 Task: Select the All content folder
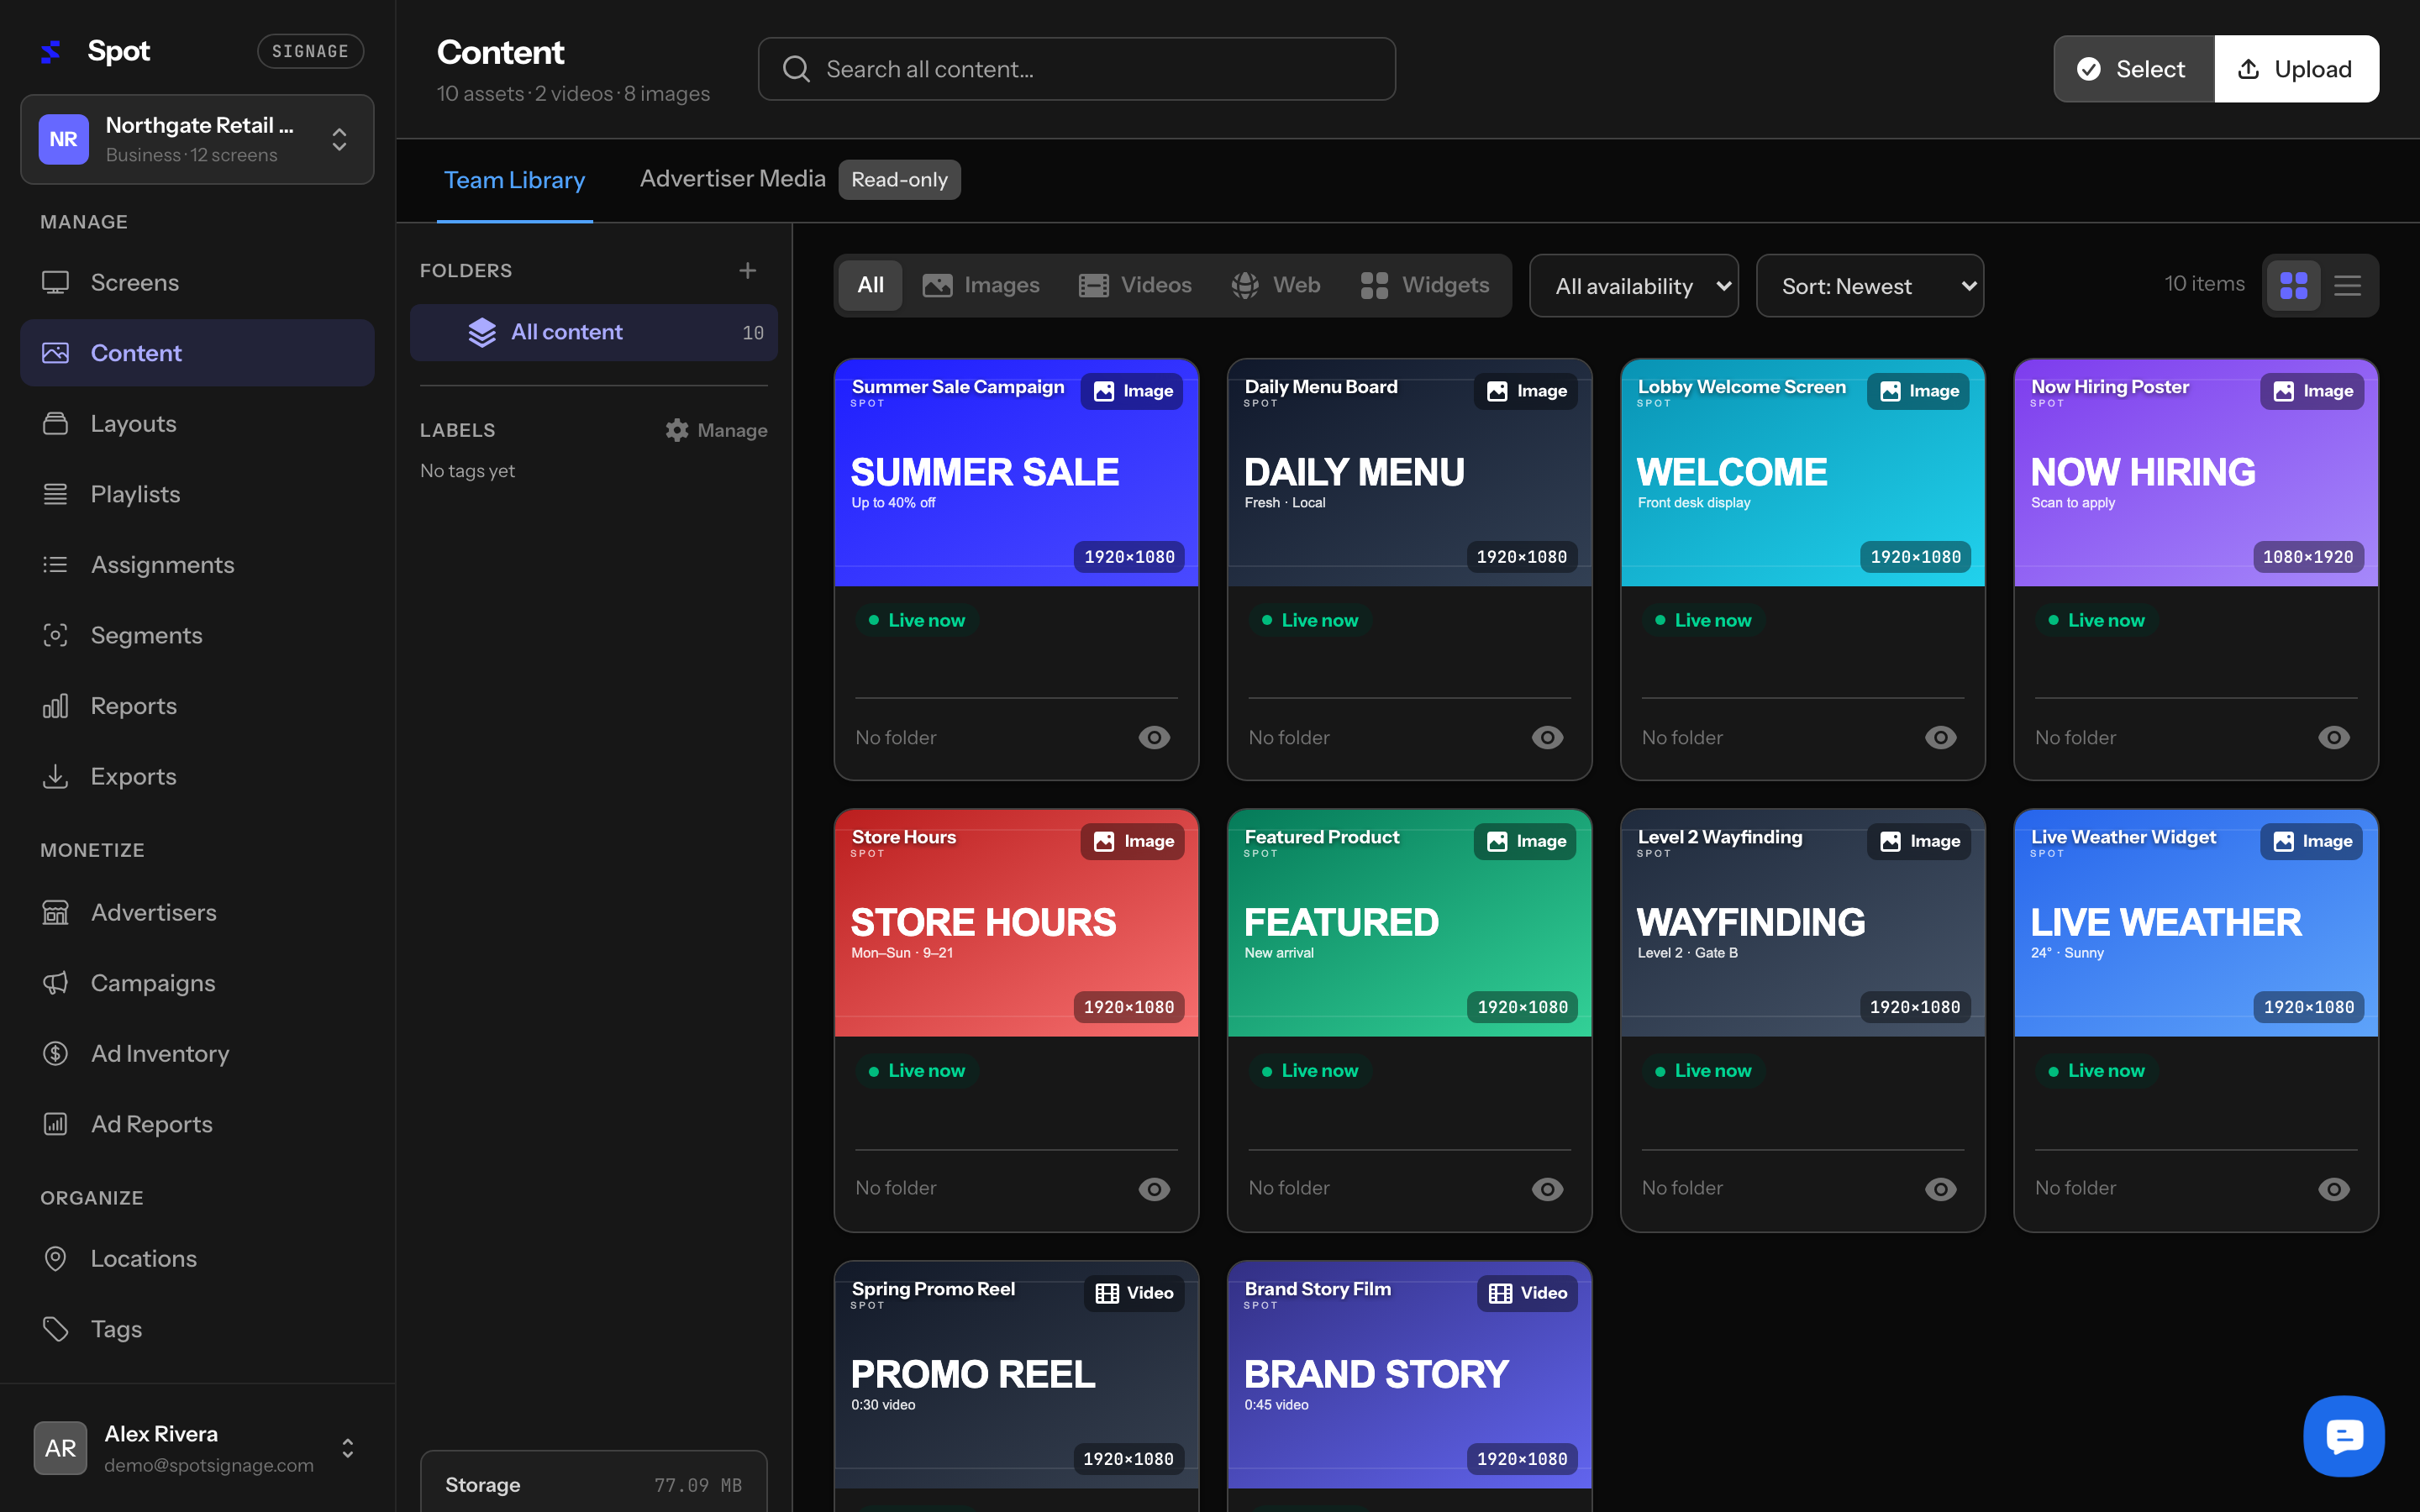(594, 332)
